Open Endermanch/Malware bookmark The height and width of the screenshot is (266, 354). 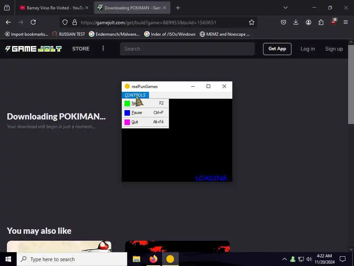click(114, 34)
